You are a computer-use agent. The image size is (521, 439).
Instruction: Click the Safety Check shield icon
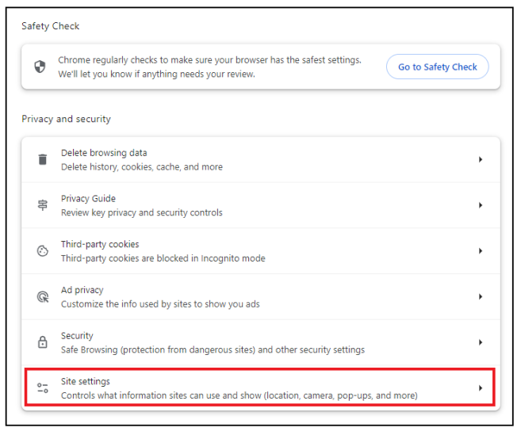(40, 67)
